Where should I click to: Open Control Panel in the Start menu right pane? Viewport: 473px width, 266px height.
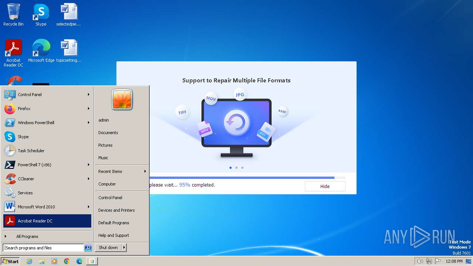pyautogui.click(x=110, y=198)
